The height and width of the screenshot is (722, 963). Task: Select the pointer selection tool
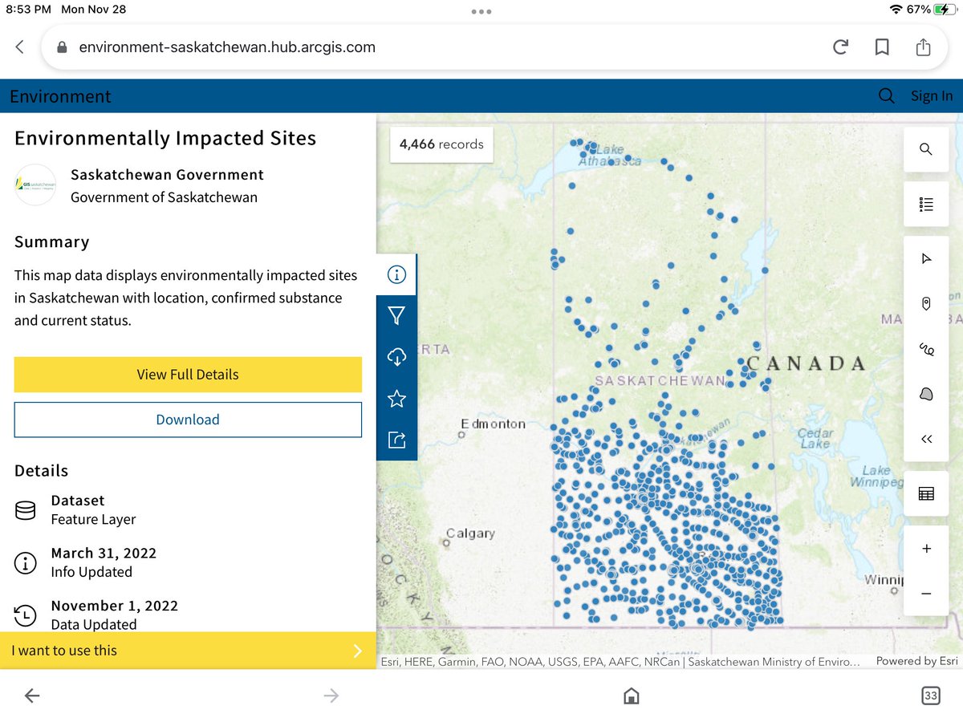tap(926, 258)
